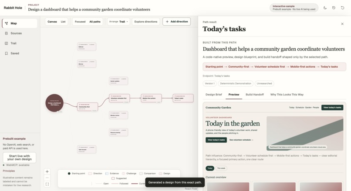The height and width of the screenshot is (191, 351).
Task: Click the Principles heading in the sidebar
Action: pos(9,171)
